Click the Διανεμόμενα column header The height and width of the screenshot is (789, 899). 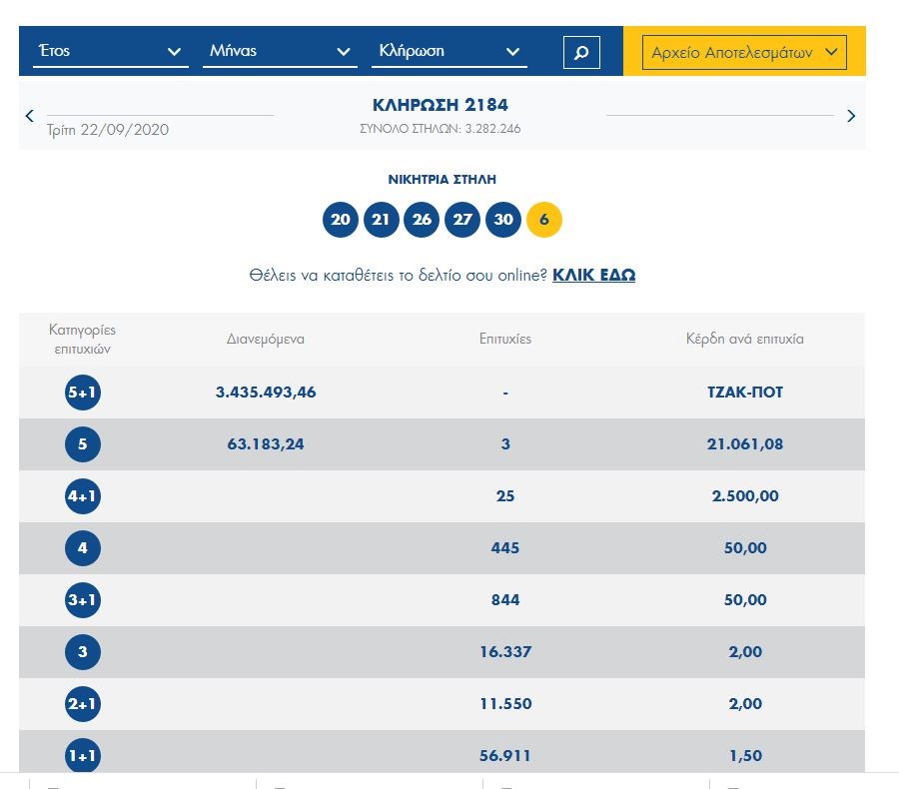click(x=266, y=339)
